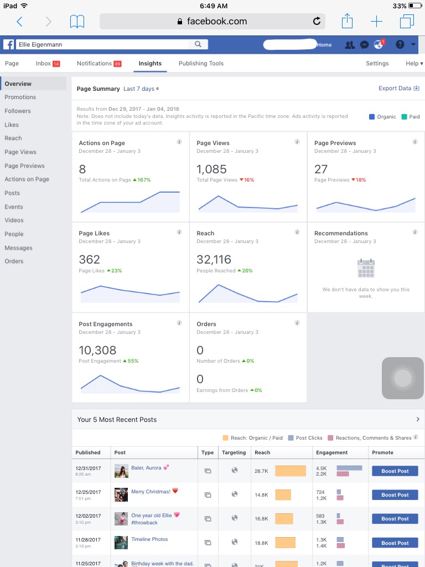Expand Your 5 Most Recent Posts chevron
The height and width of the screenshot is (567, 425).
tap(418, 420)
